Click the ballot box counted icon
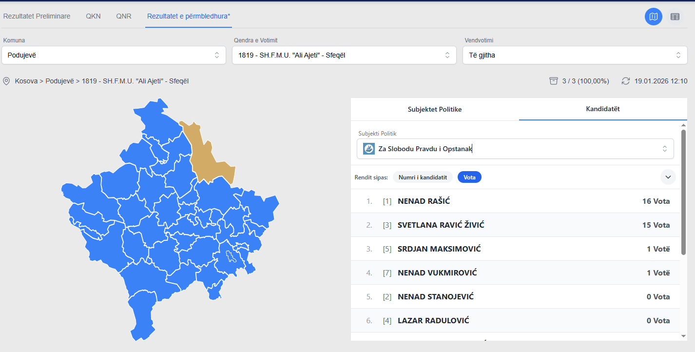 pos(553,81)
